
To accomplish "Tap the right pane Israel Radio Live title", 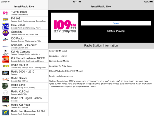I will [x=101, y=6].
